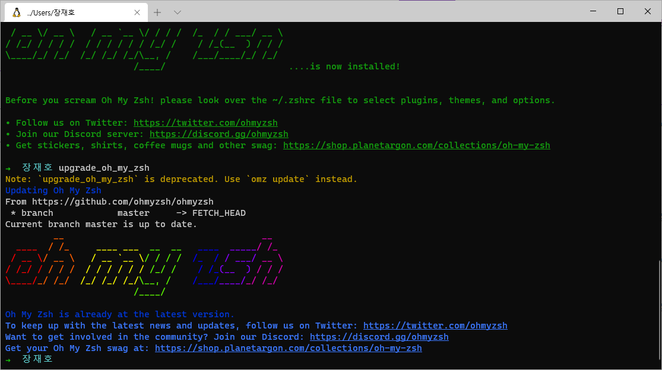Image resolution: width=662 pixels, height=370 pixels.
Task: Open blue Discord link discord.gg/ohmyzsh
Action: coord(379,337)
